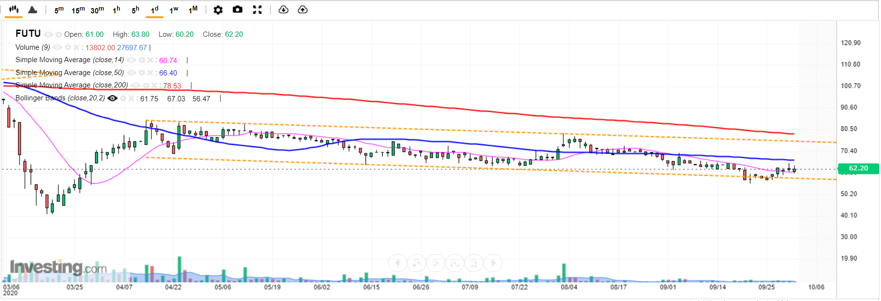Select the 1 week timeframe
The image size is (881, 301).
pos(174,10)
